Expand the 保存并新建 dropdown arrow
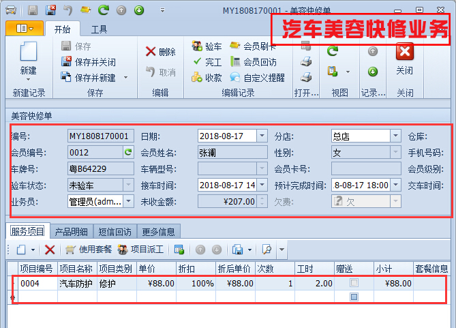Image resolution: width=456 pixels, height=328 pixels. coord(125,78)
